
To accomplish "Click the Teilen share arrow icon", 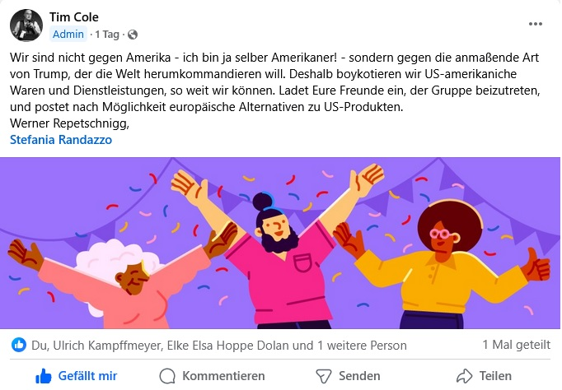I will pos(465,376).
